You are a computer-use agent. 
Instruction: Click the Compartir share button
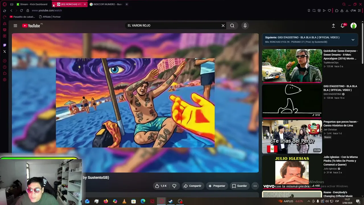click(193, 186)
